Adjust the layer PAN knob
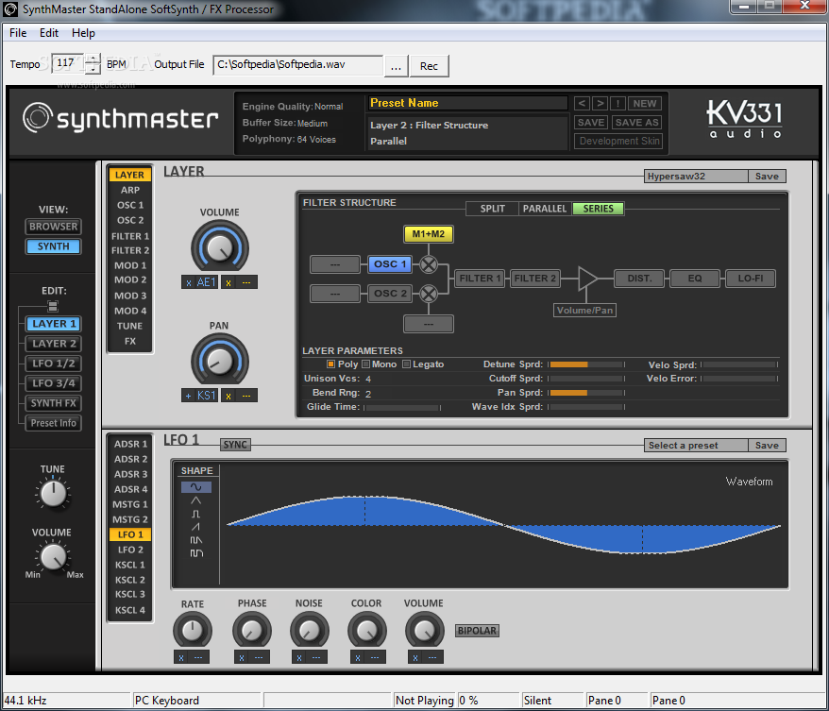Image resolution: width=829 pixels, height=711 pixels. 219,361
